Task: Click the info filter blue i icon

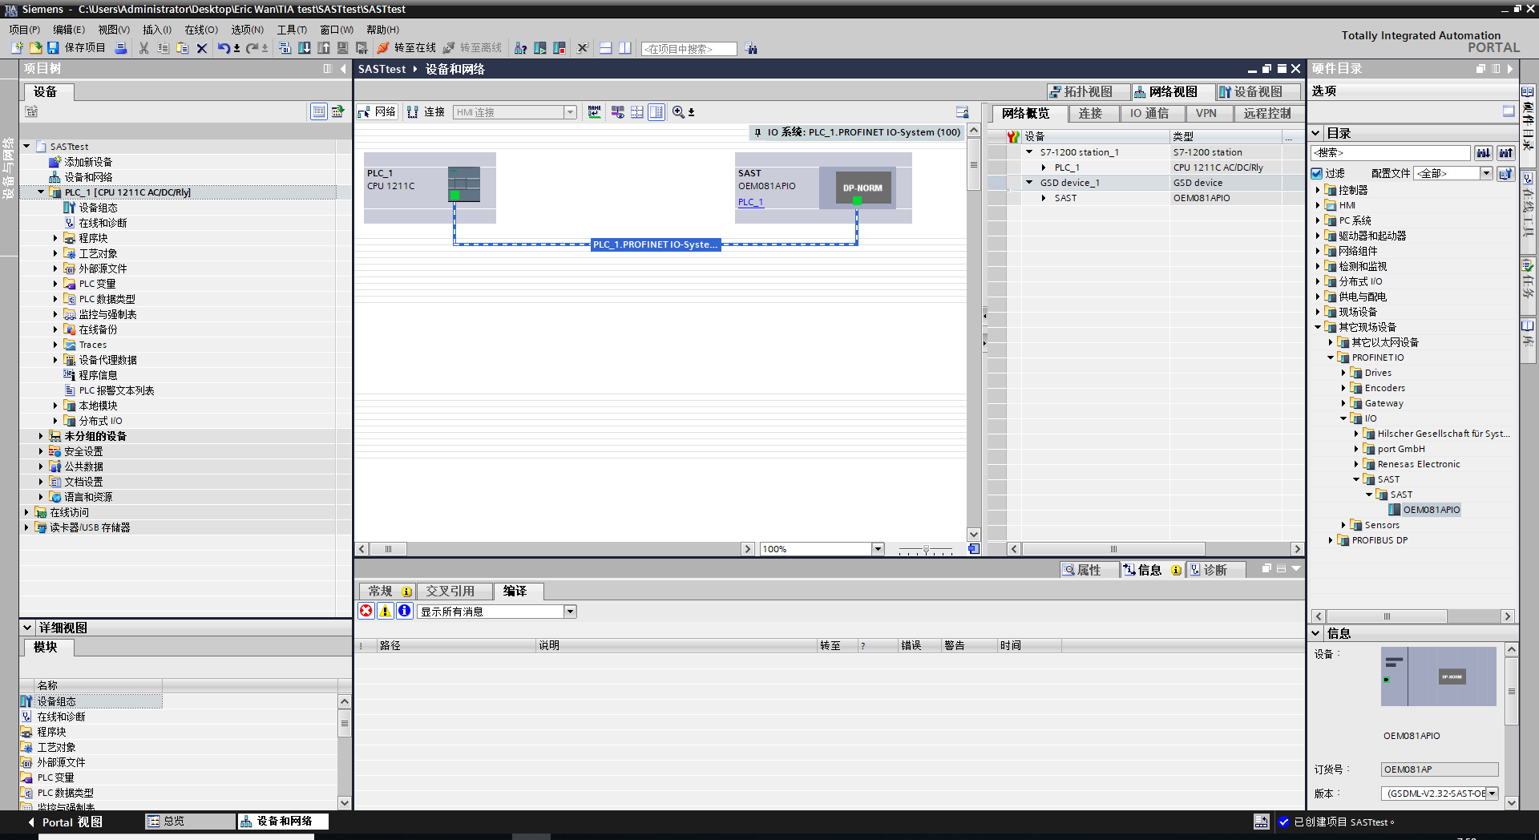Action: [405, 611]
